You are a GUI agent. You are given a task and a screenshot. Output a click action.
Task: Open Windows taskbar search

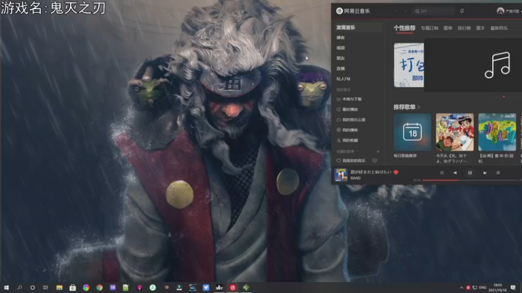coord(20,287)
